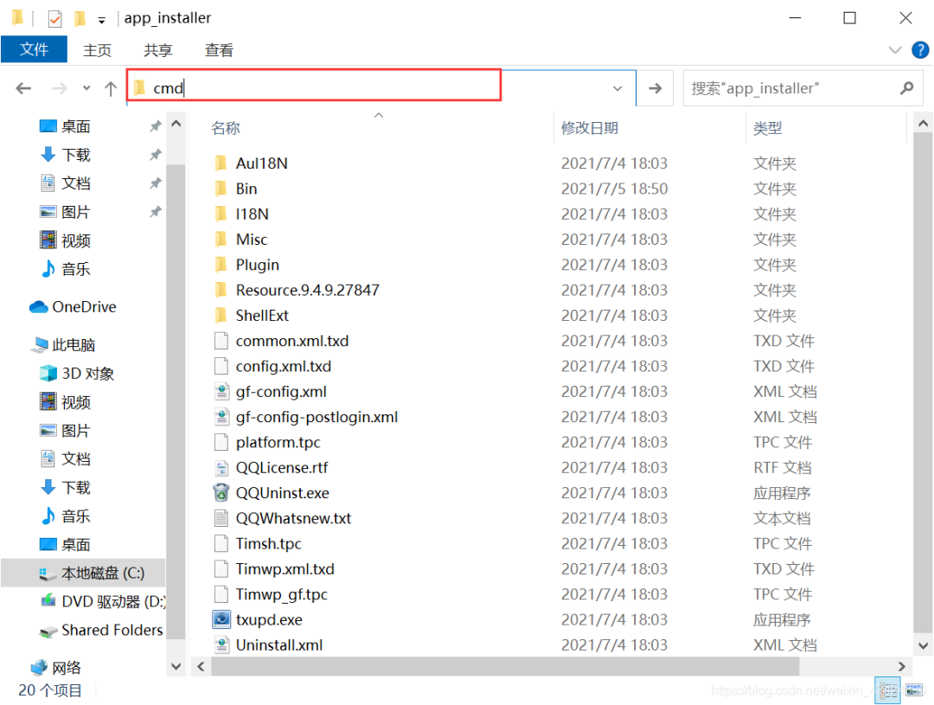Select the ShellExt folder icon
The width and height of the screenshot is (934, 705).
coord(221,315)
